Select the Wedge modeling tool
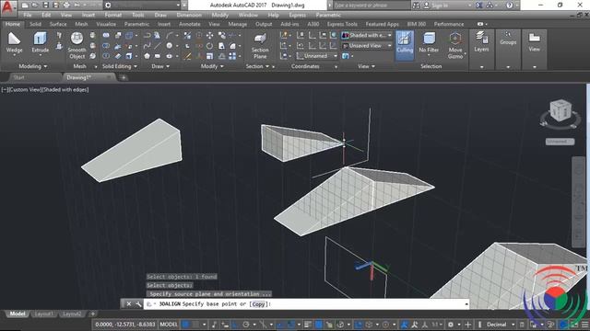The width and height of the screenshot is (590, 331). coord(14,42)
